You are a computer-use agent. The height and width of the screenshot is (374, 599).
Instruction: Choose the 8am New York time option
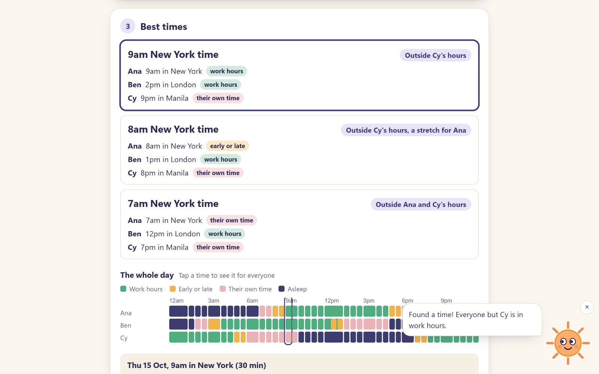(299, 150)
